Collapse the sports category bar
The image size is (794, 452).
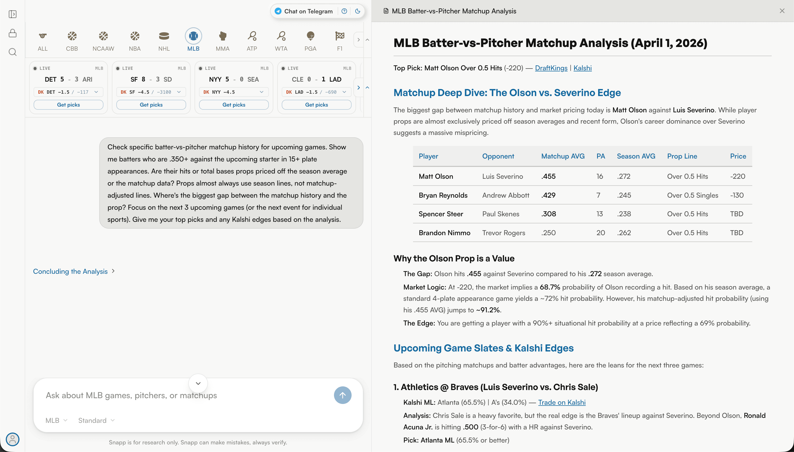367,40
